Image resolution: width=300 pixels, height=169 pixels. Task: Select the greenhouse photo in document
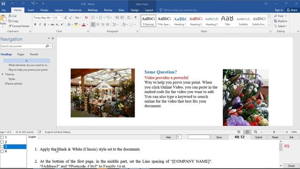[x=103, y=93]
